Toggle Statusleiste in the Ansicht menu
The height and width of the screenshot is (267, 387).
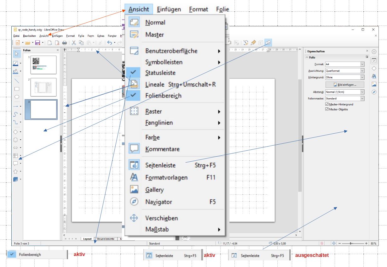(x=160, y=73)
